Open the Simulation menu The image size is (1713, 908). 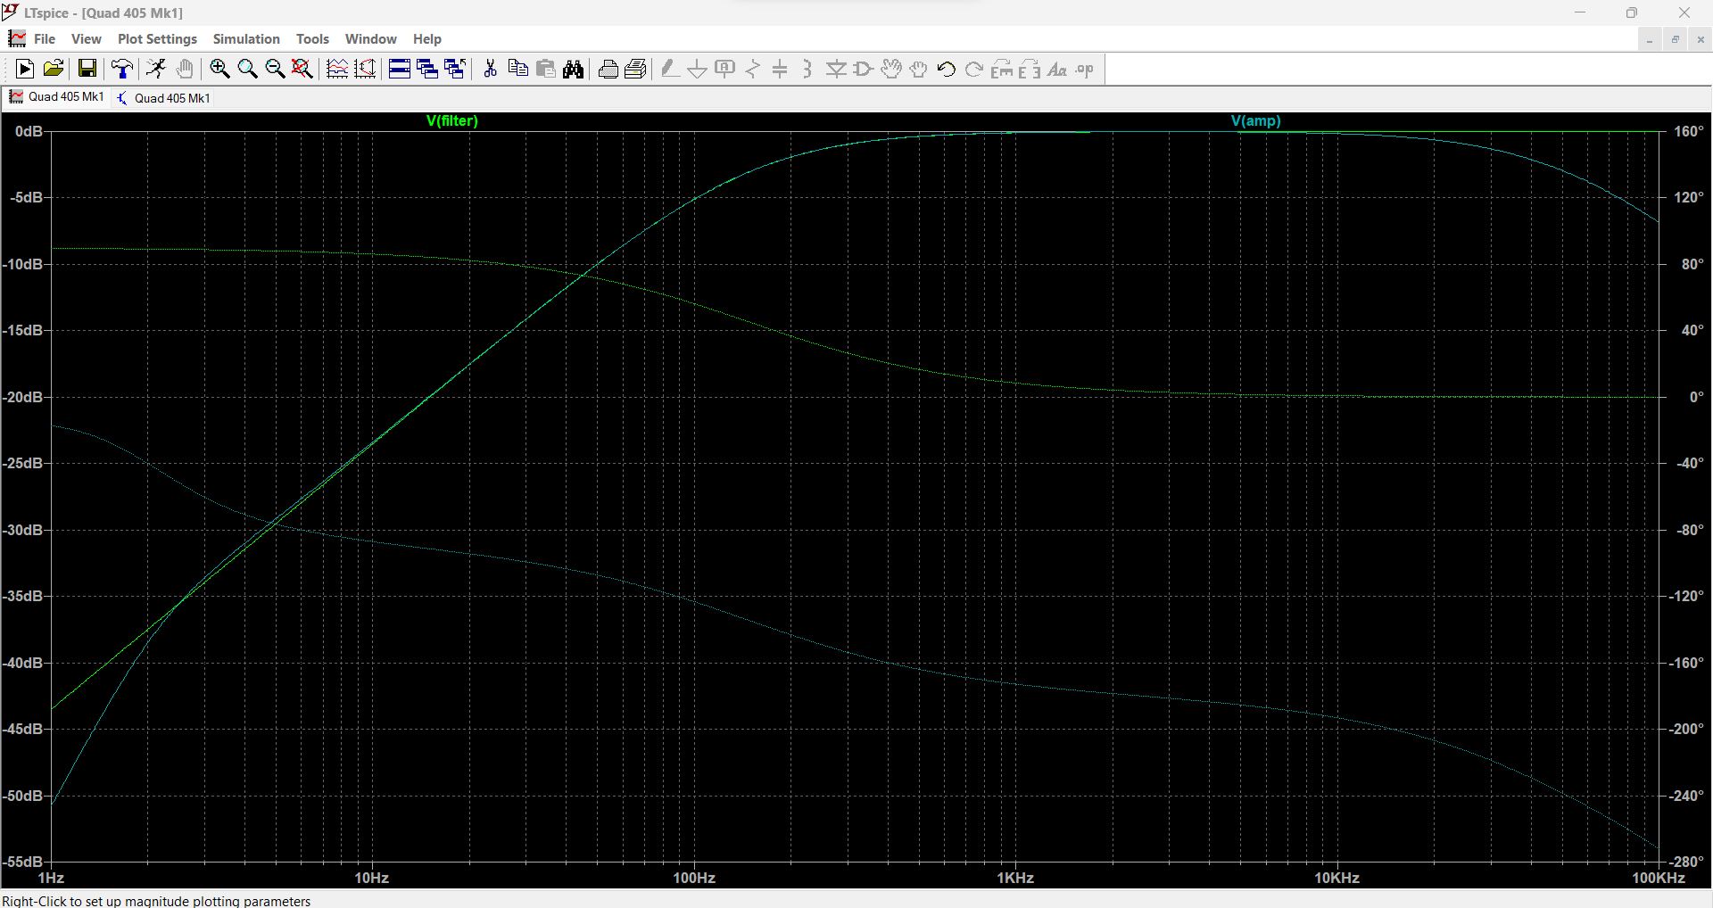[x=246, y=39]
